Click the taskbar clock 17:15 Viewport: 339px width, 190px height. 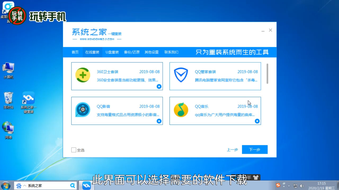click(x=321, y=183)
